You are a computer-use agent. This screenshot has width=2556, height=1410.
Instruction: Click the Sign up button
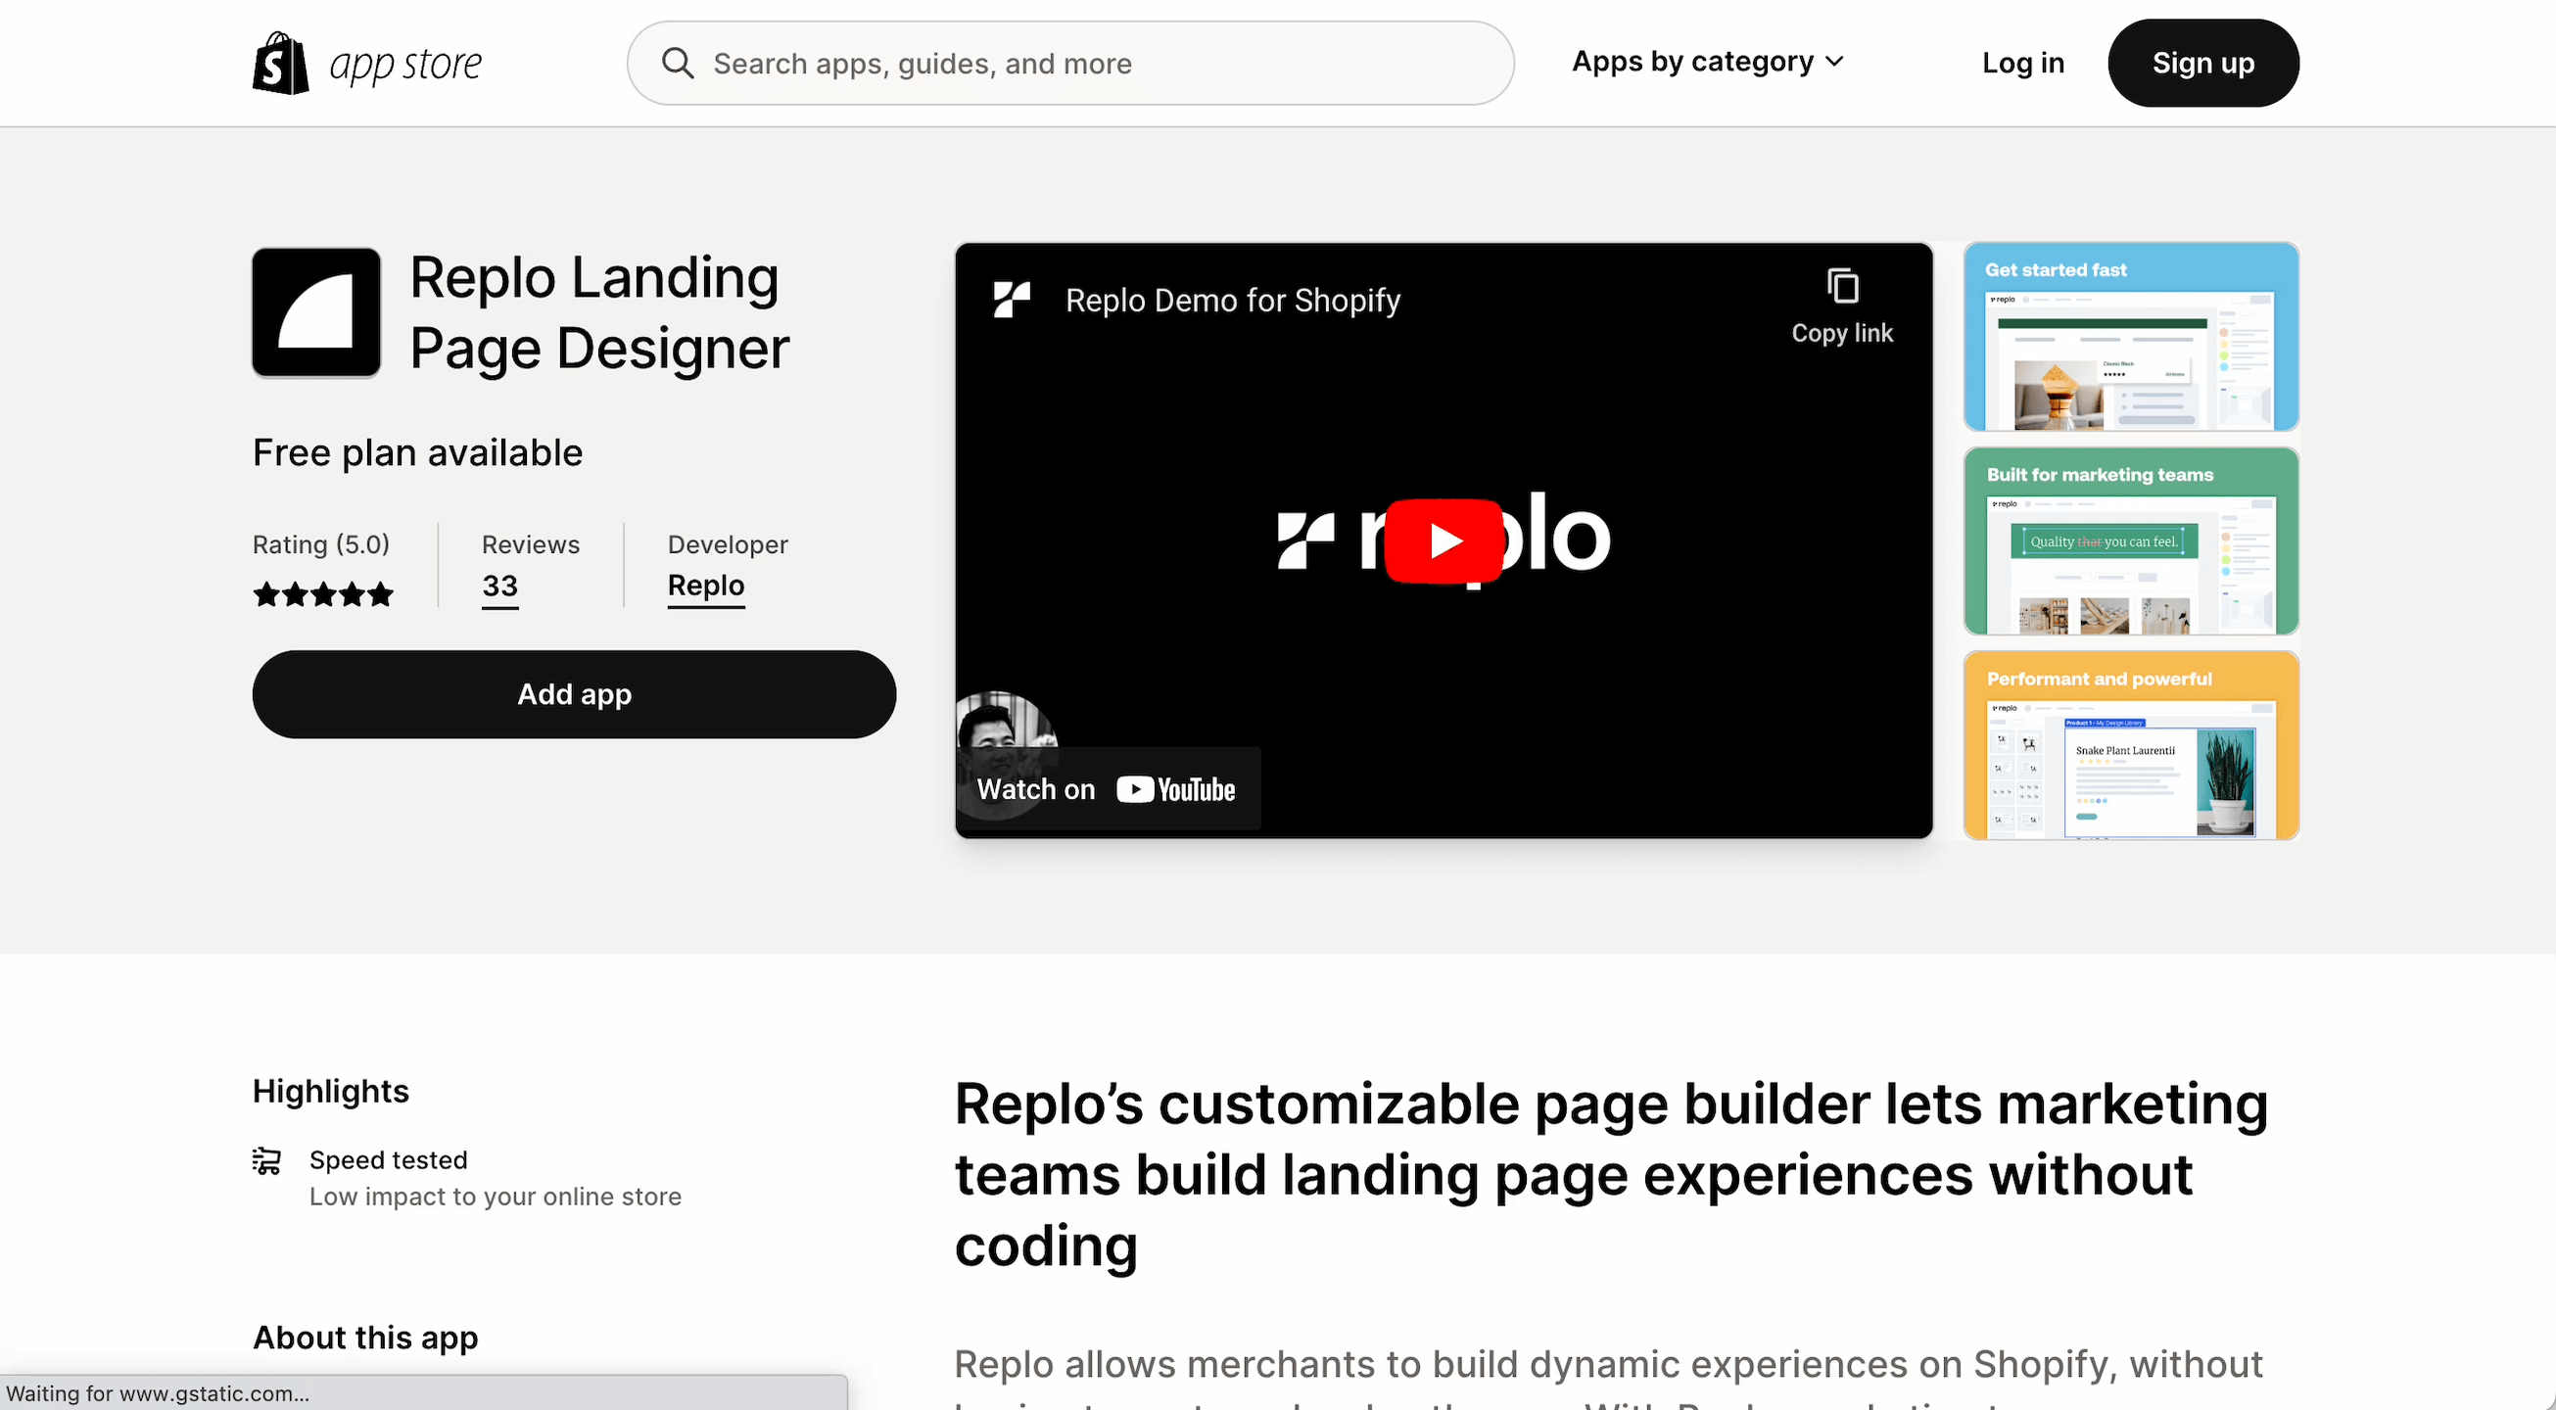pyautogui.click(x=2202, y=63)
